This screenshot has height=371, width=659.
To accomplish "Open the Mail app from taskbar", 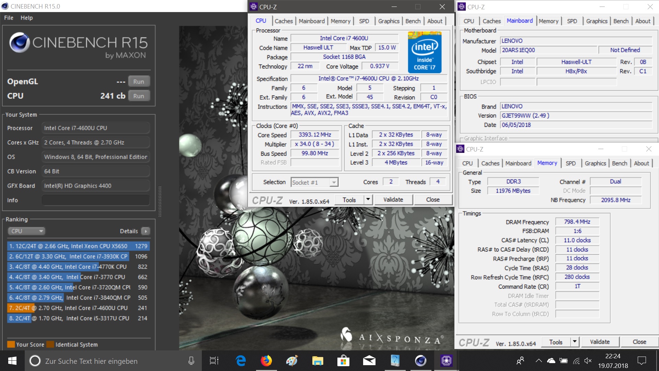I will click(x=369, y=361).
